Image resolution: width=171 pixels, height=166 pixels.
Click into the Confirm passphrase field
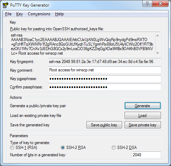105,87
